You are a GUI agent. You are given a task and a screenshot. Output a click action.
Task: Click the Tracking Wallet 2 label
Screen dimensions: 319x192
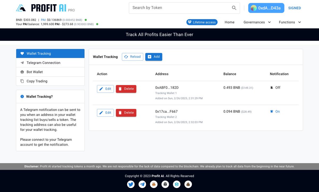tap(166, 117)
